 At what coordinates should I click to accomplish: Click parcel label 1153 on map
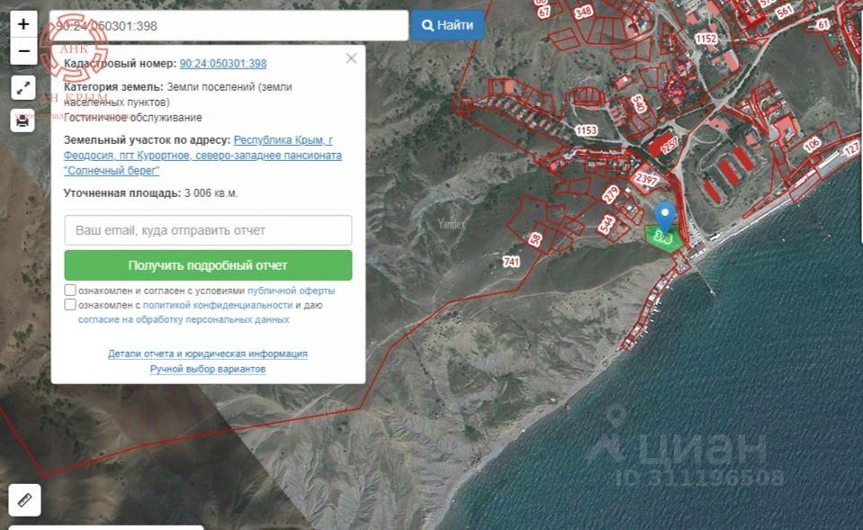(x=586, y=130)
